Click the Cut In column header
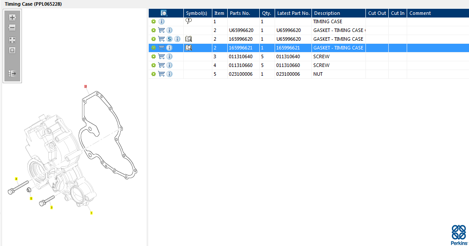Screen dimensions: 469x246 click(x=398, y=13)
